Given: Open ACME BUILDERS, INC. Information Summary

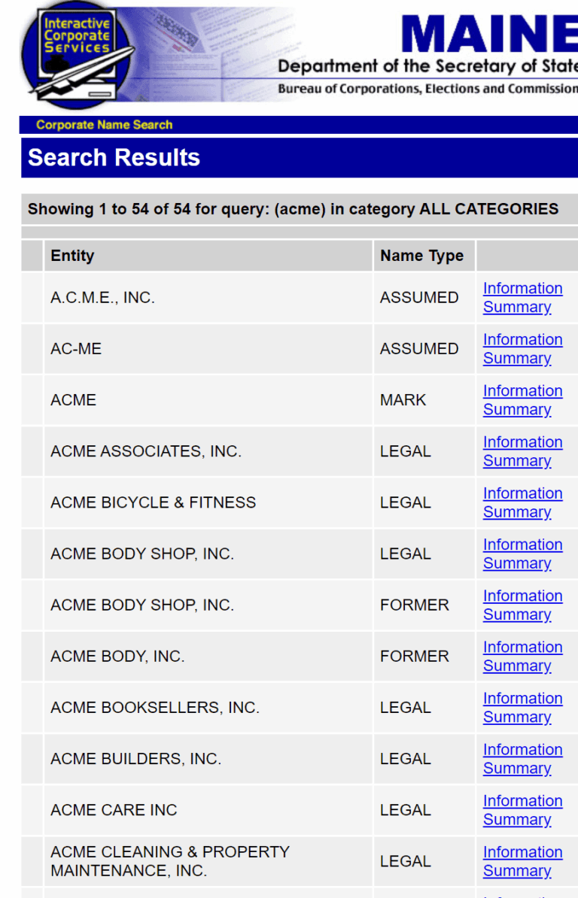Looking at the screenshot, I should (x=522, y=759).
